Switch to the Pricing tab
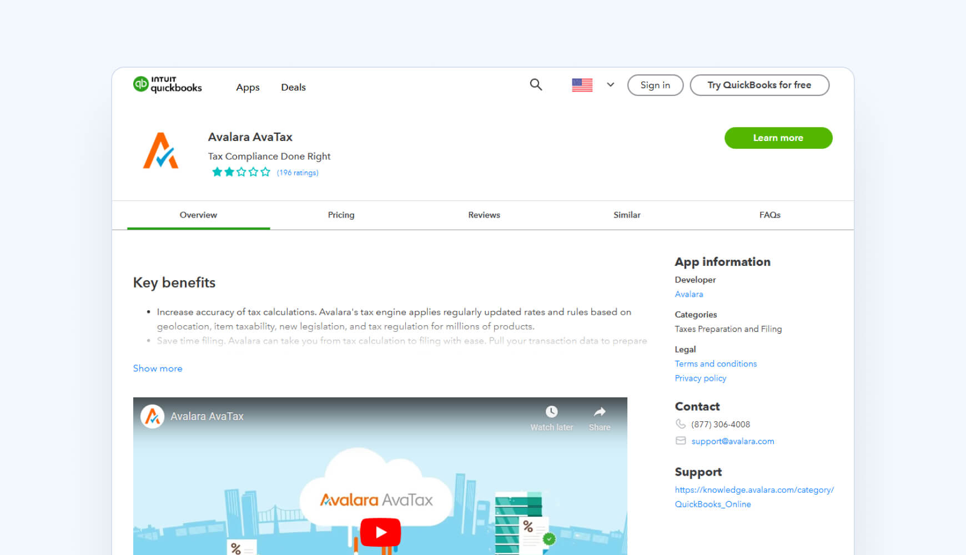This screenshot has height=555, width=966. (341, 215)
